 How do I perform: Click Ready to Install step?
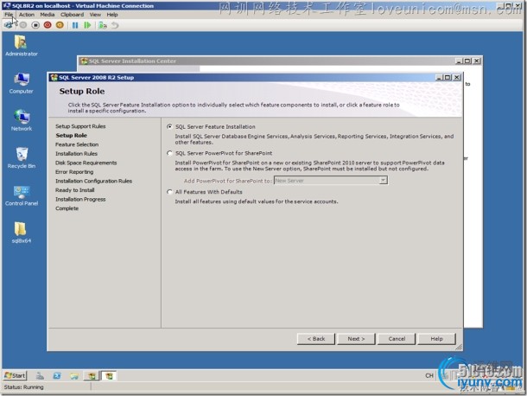(74, 190)
